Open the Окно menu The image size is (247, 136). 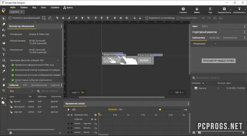tap(44, 7)
